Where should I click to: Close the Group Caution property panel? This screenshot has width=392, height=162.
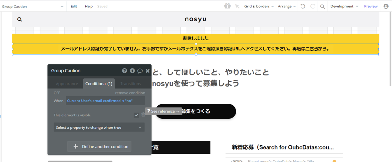[148, 71]
